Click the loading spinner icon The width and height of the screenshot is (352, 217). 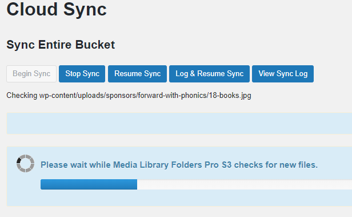coord(25,164)
